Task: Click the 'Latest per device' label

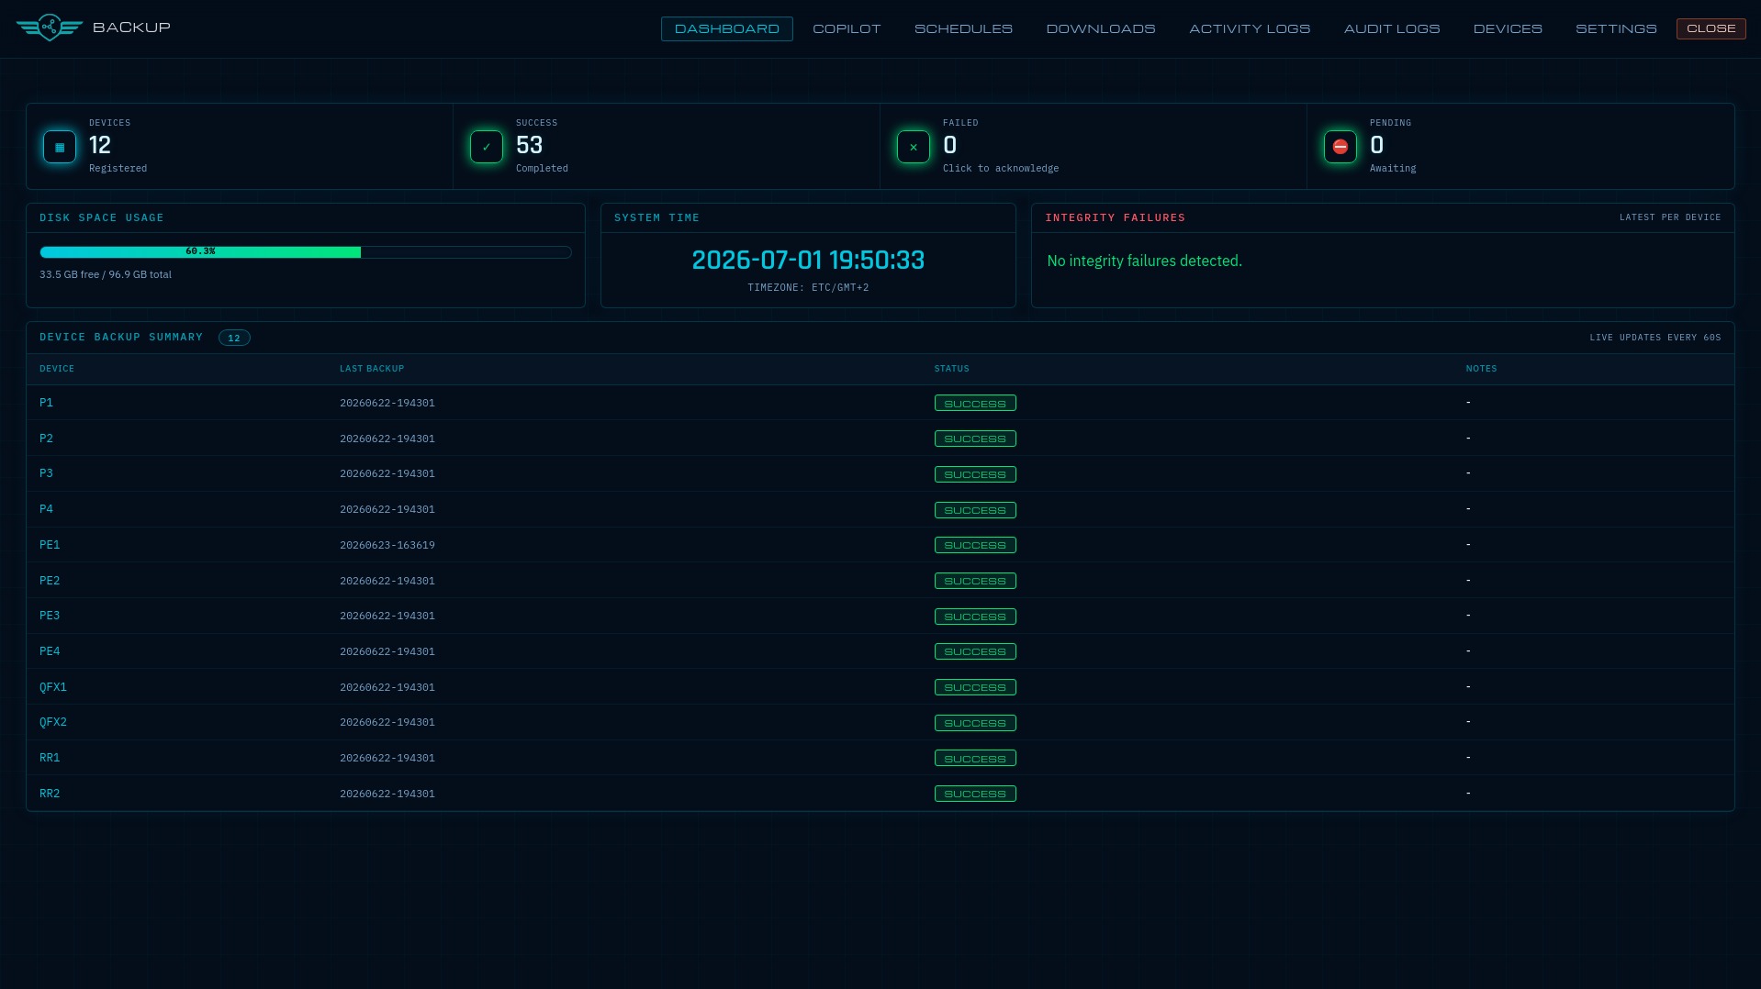Action: click(x=1670, y=217)
